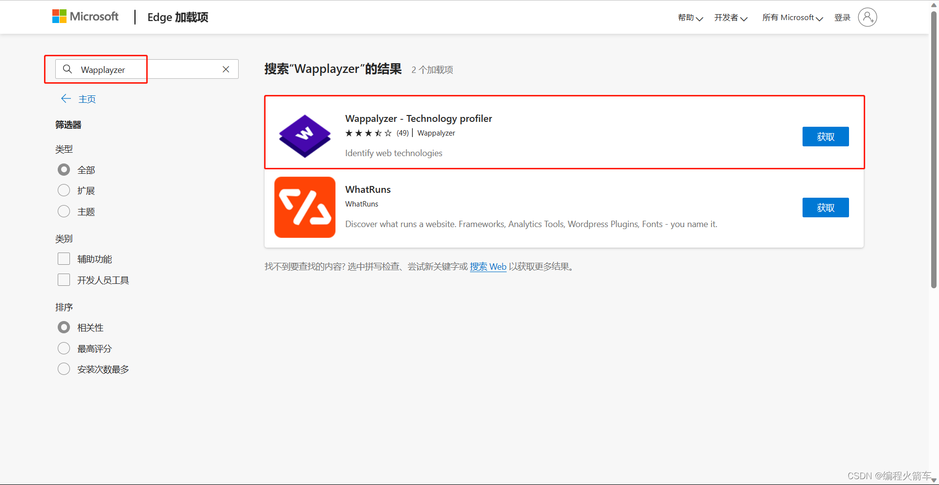Expand the 所有 Microsoft dropdown menu

pyautogui.click(x=792, y=18)
